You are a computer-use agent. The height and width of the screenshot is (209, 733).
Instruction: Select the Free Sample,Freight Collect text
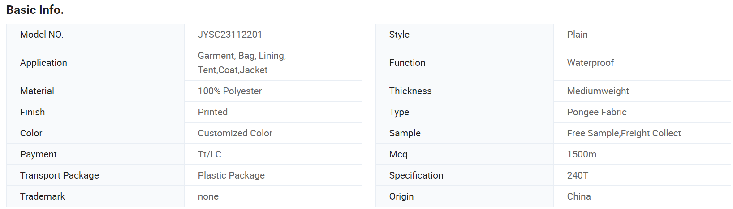pyautogui.click(x=624, y=133)
